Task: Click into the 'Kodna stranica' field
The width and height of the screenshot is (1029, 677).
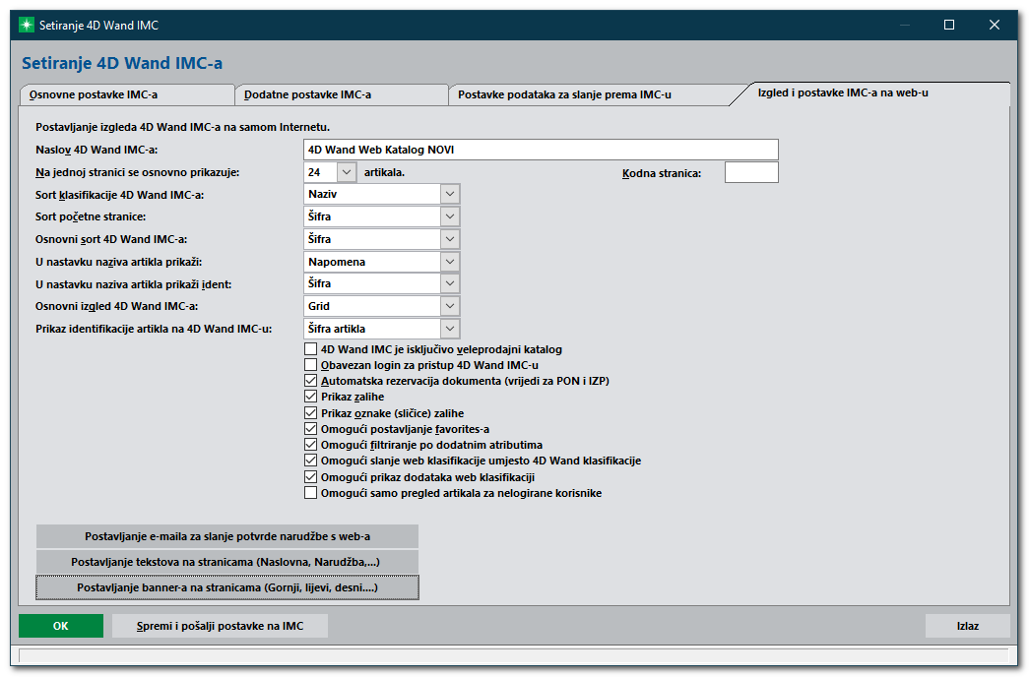Action: pos(751,172)
